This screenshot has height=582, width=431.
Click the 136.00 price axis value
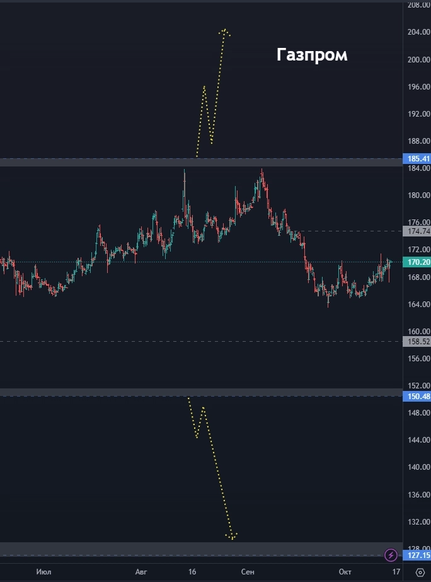point(418,494)
